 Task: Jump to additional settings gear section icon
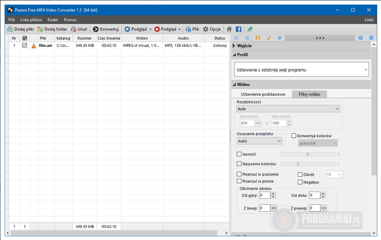click(x=280, y=38)
